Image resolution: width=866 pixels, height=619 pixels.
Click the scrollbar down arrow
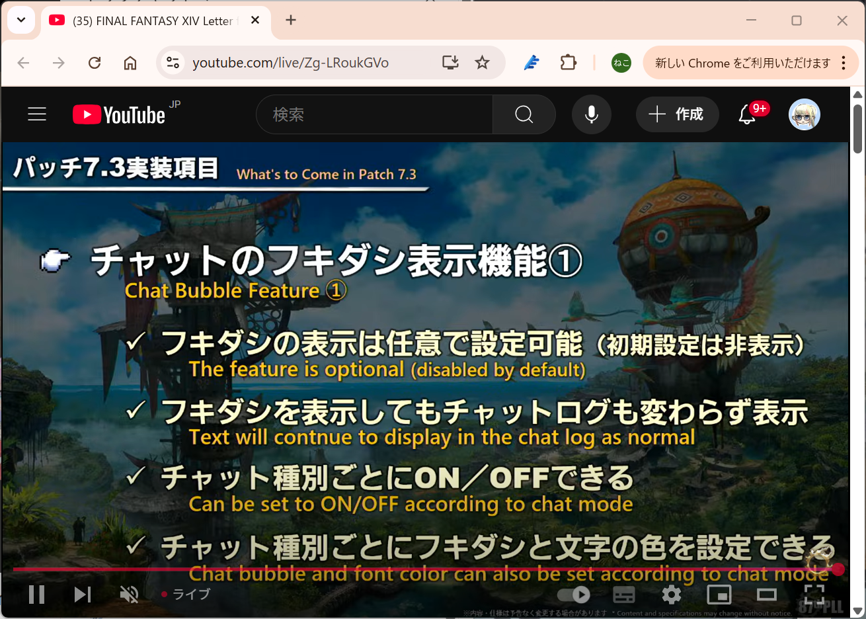(857, 611)
